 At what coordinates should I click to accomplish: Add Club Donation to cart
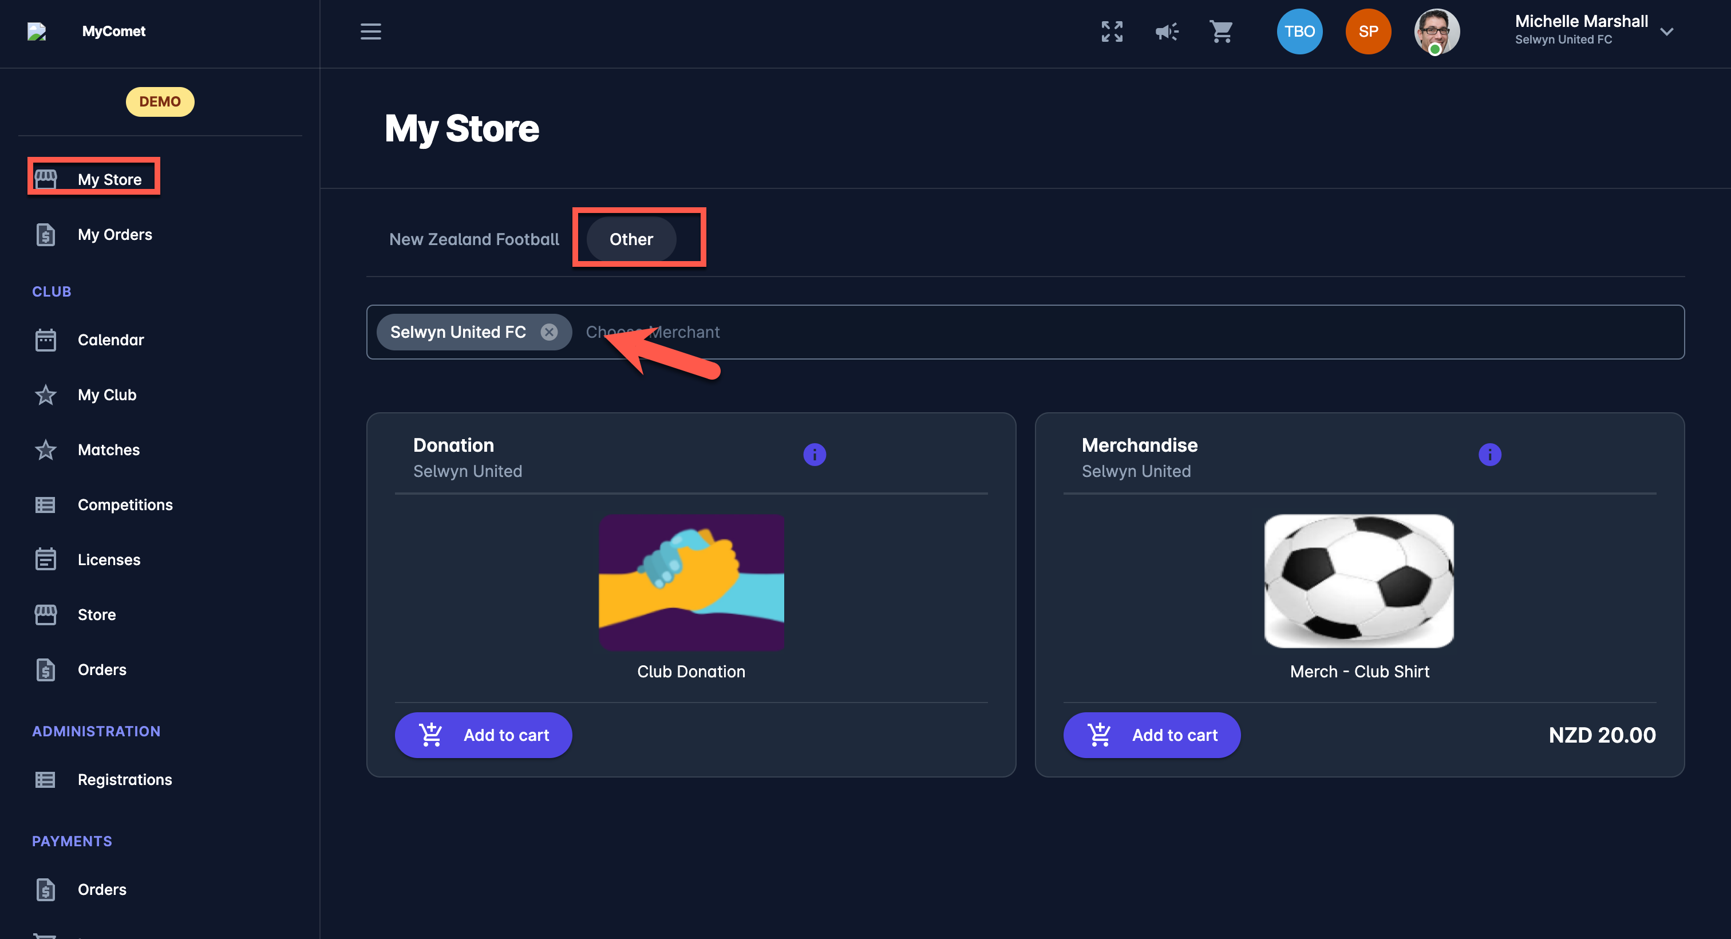[x=483, y=735]
